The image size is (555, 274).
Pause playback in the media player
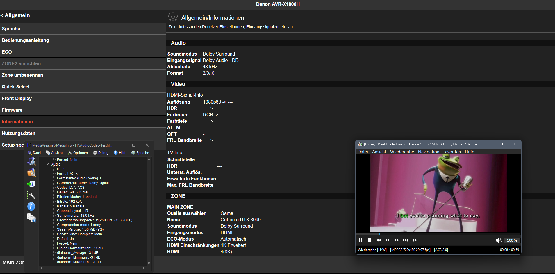(x=361, y=240)
